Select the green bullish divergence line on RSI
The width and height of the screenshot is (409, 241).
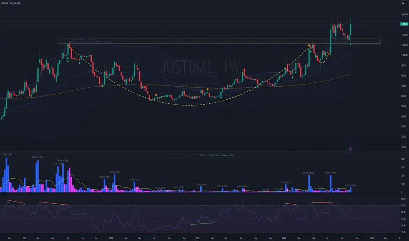[202, 223]
